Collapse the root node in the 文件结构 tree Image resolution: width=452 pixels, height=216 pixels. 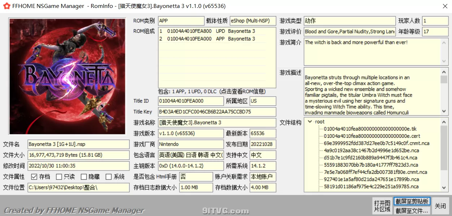[x=309, y=122]
